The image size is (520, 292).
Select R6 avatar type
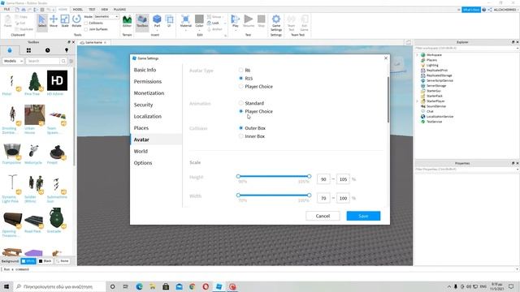click(241, 71)
